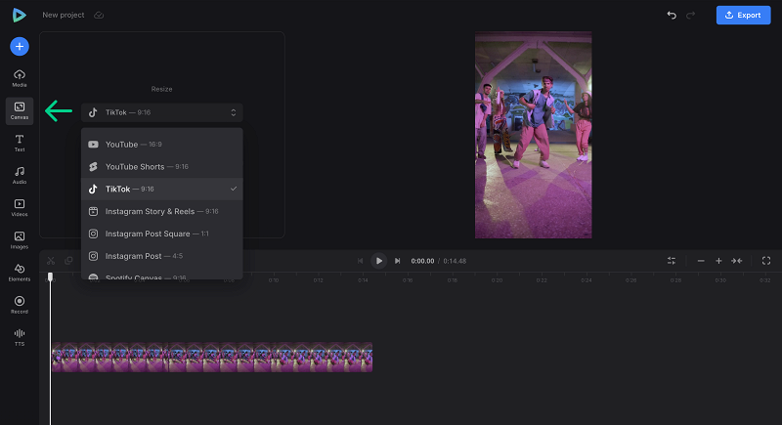This screenshot has height=425, width=782.
Task: Click the New project title
Action: 64,15
